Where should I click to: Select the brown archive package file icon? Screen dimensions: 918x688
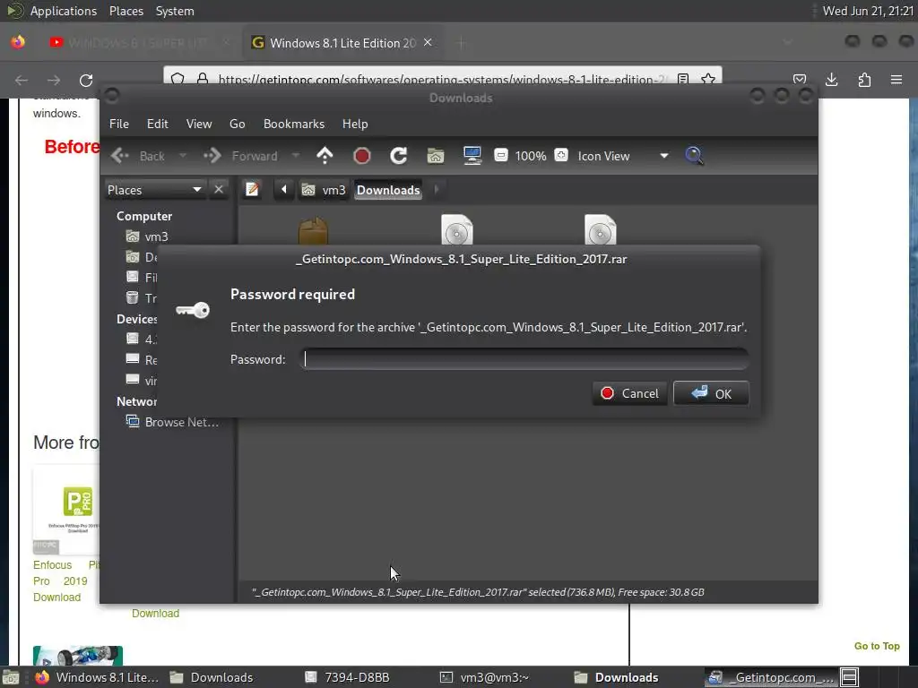pos(313,230)
